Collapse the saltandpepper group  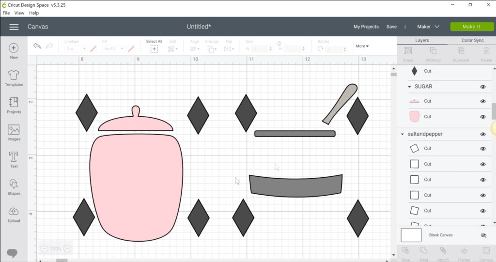[x=403, y=134]
